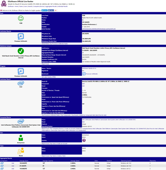Click the Processor Arithmetic icon under Individual Results
166x170 pixels.
(x=21, y=37)
